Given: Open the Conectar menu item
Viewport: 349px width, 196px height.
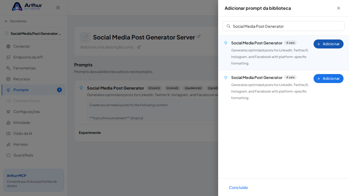Looking at the screenshot, I should [x=34, y=46].
